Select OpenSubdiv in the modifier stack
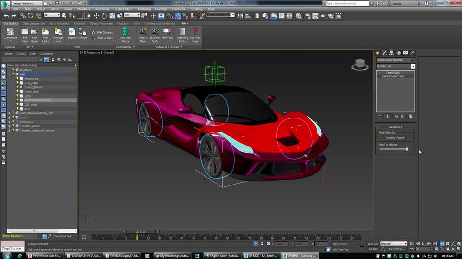462x259 pixels. pyautogui.click(x=393, y=73)
